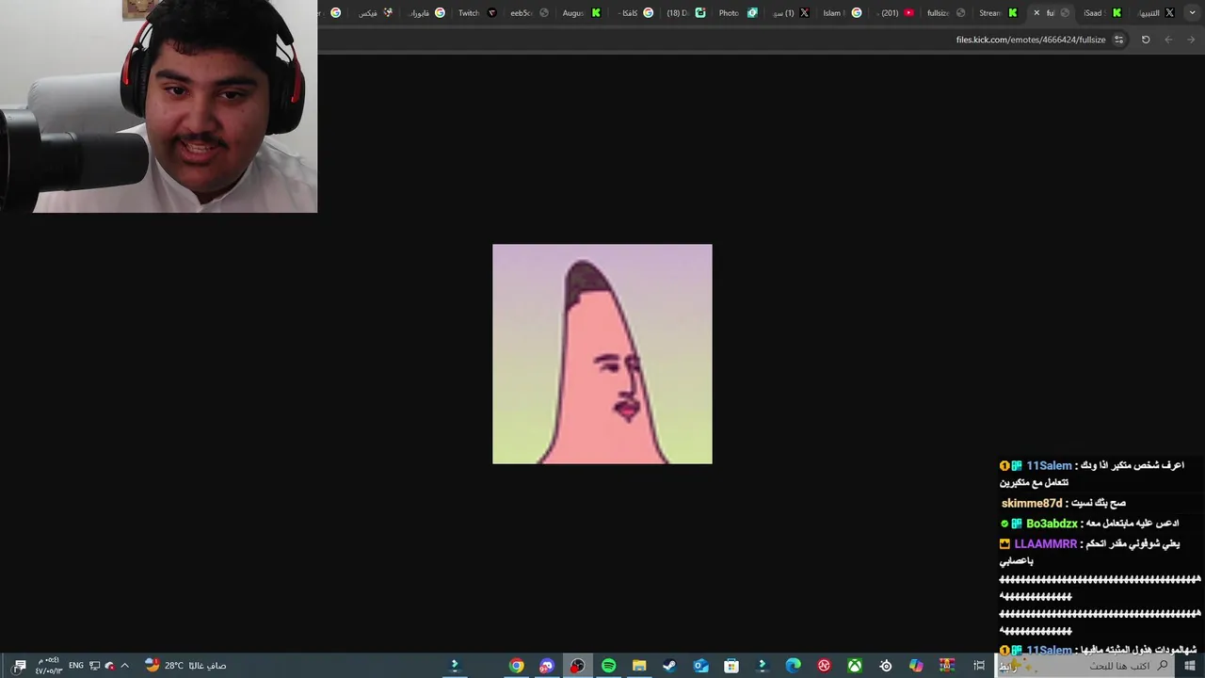This screenshot has width=1205, height=678.
Task: Open Google Chrome from the taskbar
Action: [x=516, y=666]
